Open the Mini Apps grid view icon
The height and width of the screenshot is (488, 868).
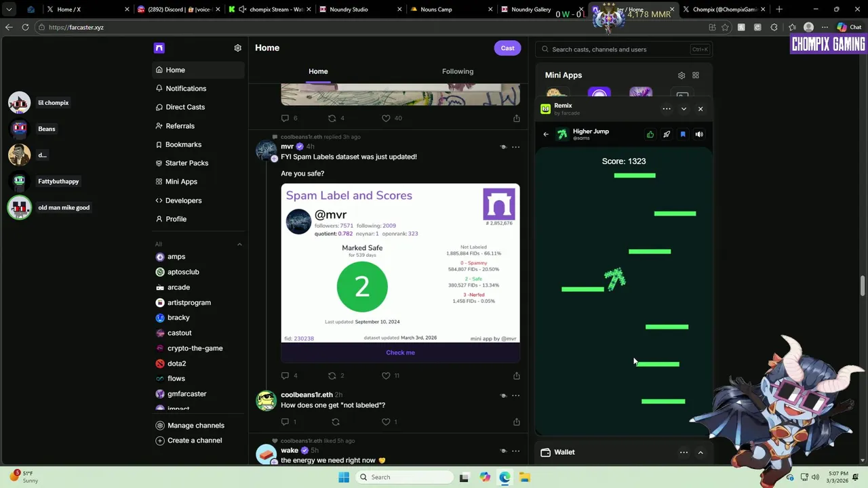pos(696,75)
